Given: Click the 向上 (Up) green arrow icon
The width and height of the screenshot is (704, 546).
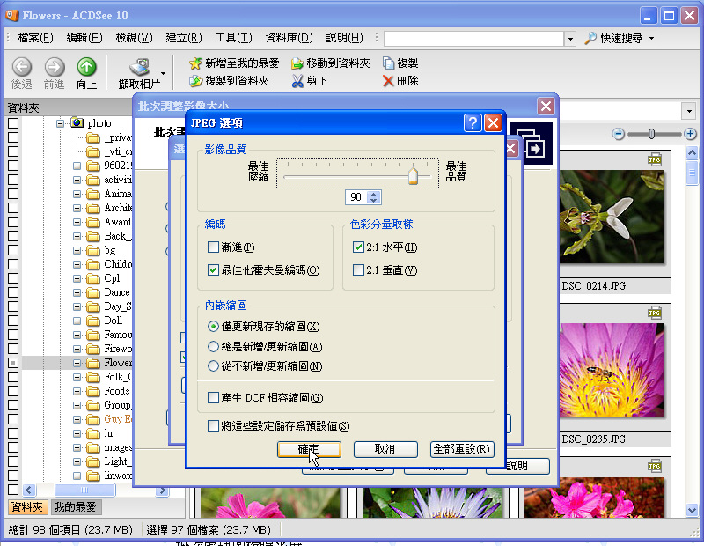Looking at the screenshot, I should (86, 67).
